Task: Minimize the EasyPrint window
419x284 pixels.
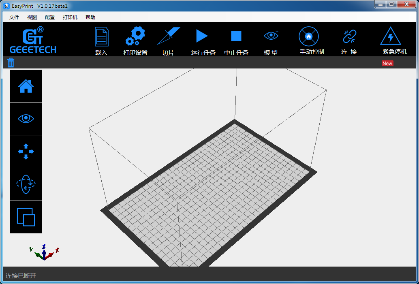Action: tap(381, 4)
